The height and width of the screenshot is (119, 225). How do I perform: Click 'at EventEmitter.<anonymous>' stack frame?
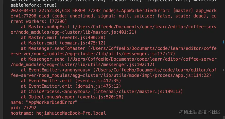tap(56, 70)
